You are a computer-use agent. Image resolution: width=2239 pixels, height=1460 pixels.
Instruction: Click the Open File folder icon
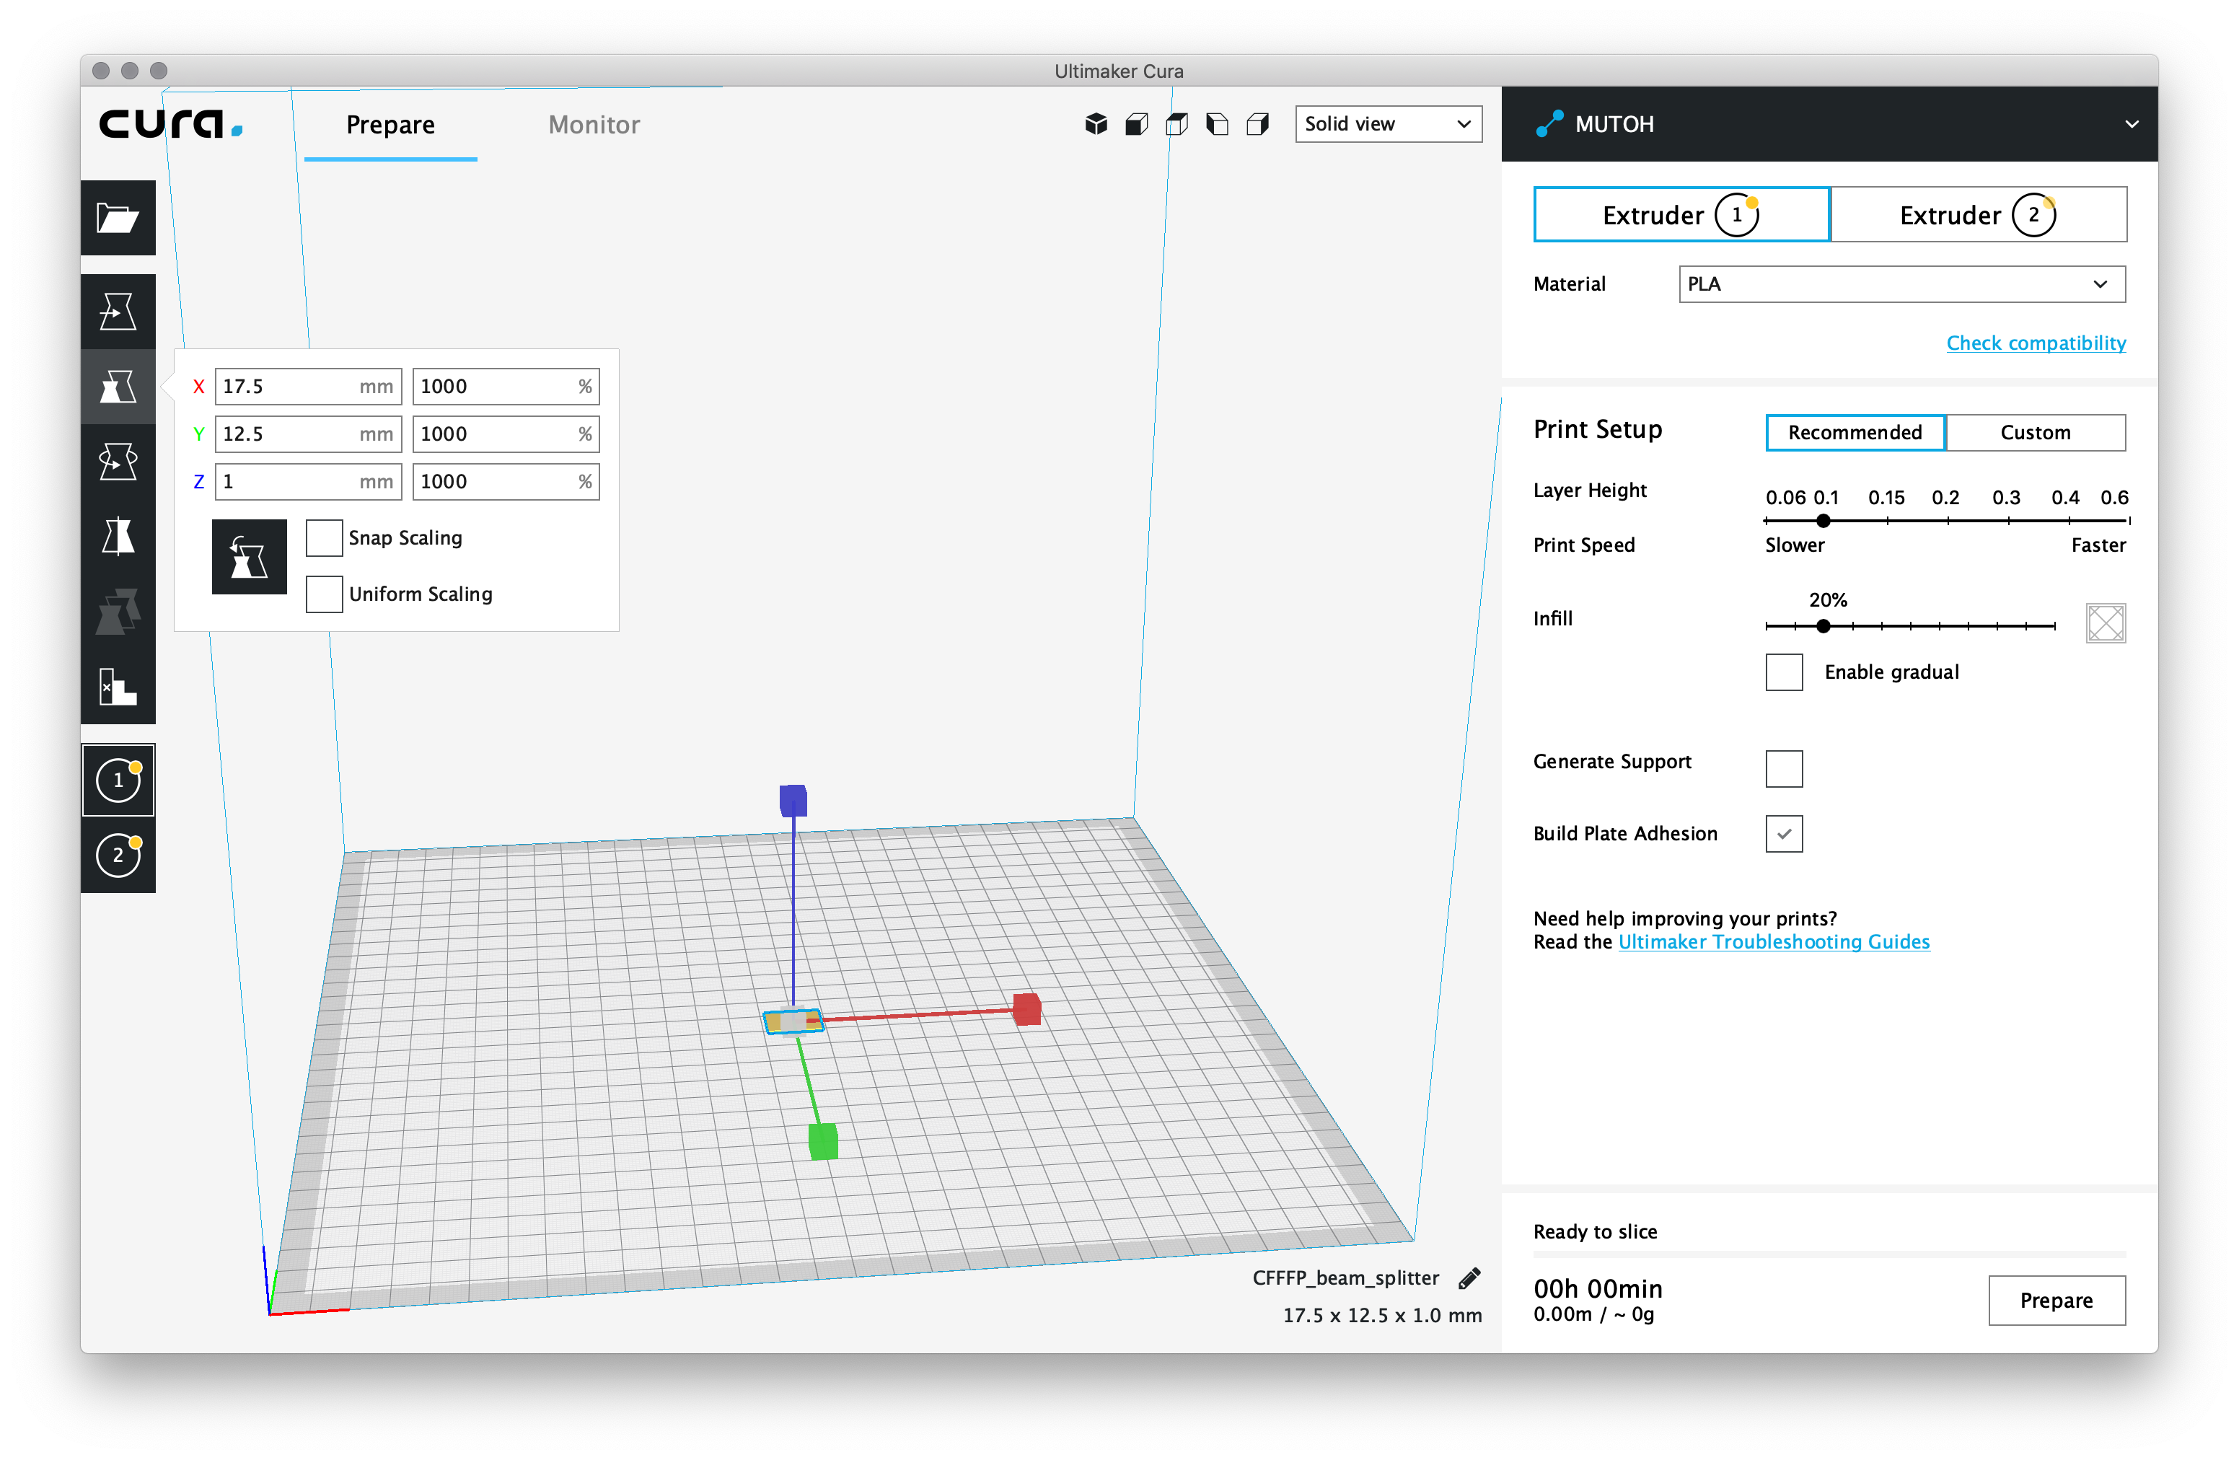point(118,219)
